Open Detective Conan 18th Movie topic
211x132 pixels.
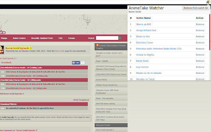pyautogui.click(x=107, y=92)
